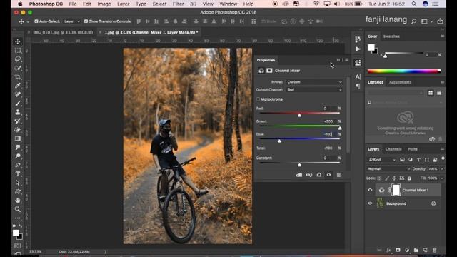This screenshot has height=257, width=457.
Task: Select the Gradient tool
Action: (18, 138)
